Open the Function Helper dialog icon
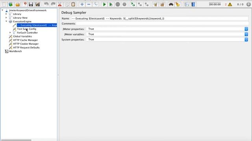 186,4
